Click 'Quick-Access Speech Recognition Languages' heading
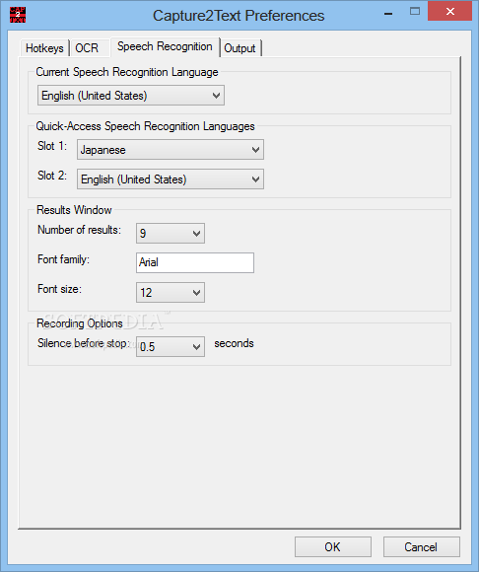 [x=145, y=126]
